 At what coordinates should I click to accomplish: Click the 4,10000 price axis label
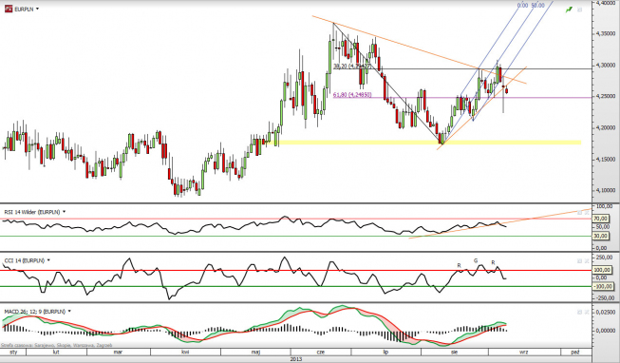tap(606, 190)
